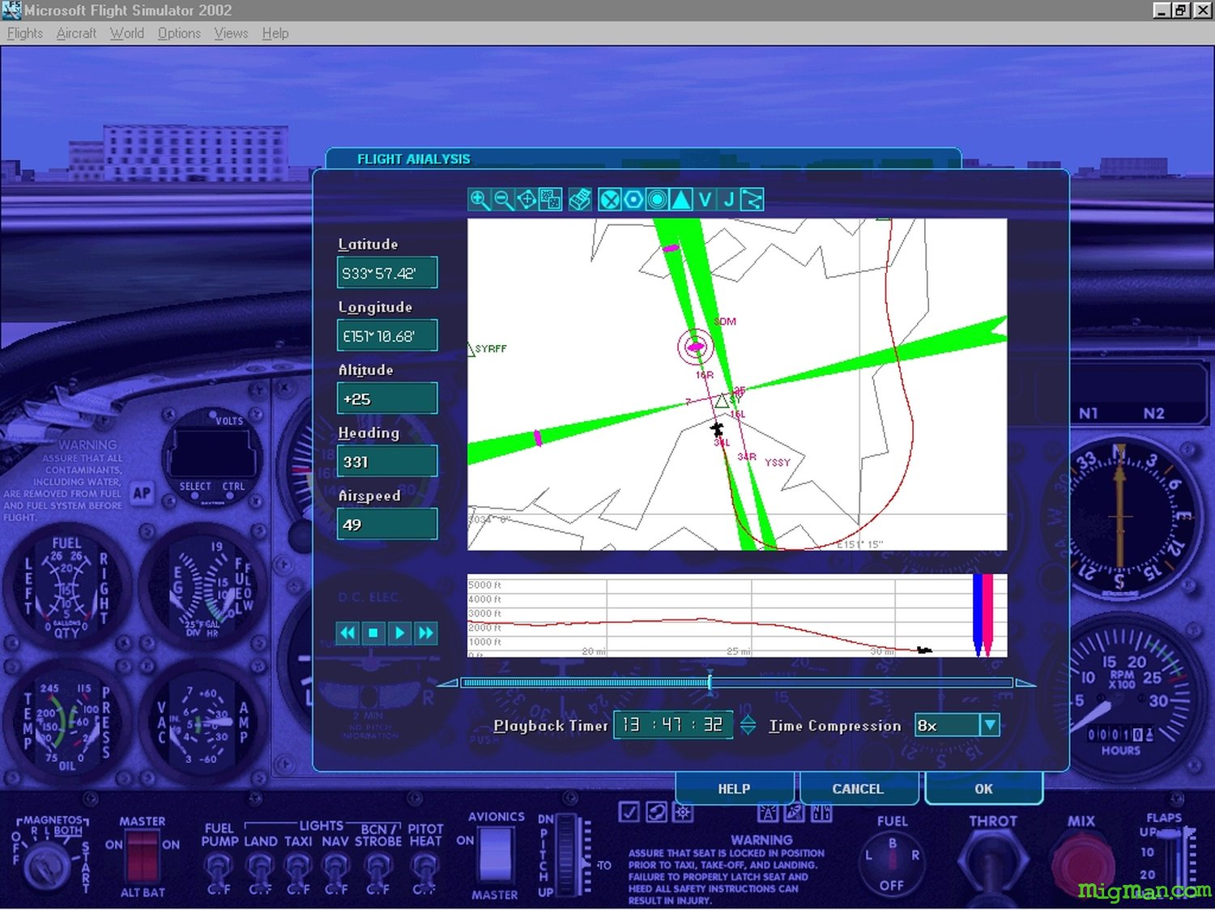Click the left arrow at playback slider start

click(447, 683)
